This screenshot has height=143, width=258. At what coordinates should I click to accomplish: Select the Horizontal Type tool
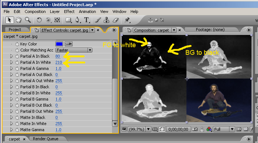coord(87,20)
